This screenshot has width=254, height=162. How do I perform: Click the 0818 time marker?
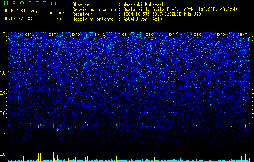[196, 35]
